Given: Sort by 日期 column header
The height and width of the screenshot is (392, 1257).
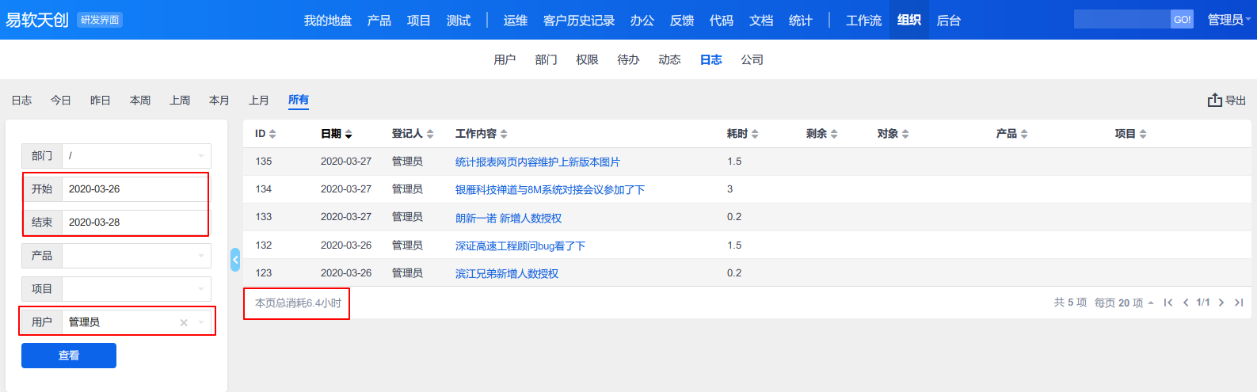Looking at the screenshot, I should [336, 134].
